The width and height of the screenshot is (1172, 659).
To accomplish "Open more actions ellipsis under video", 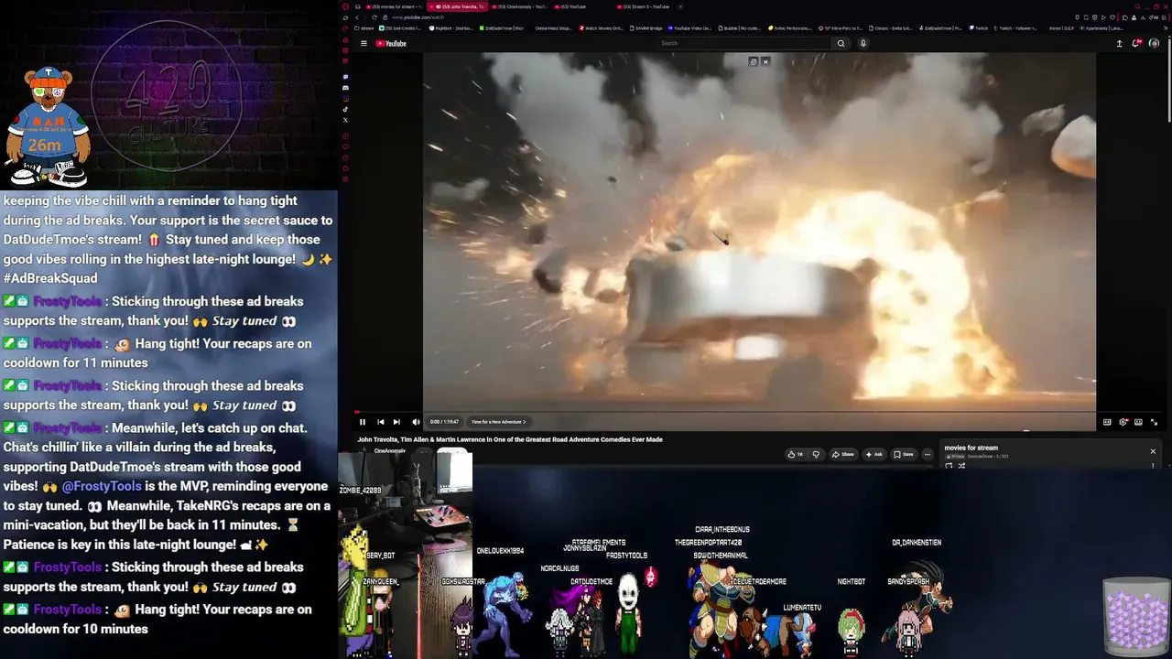I will point(927,454).
